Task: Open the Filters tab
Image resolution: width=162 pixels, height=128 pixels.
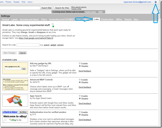Action: tap(44, 19)
